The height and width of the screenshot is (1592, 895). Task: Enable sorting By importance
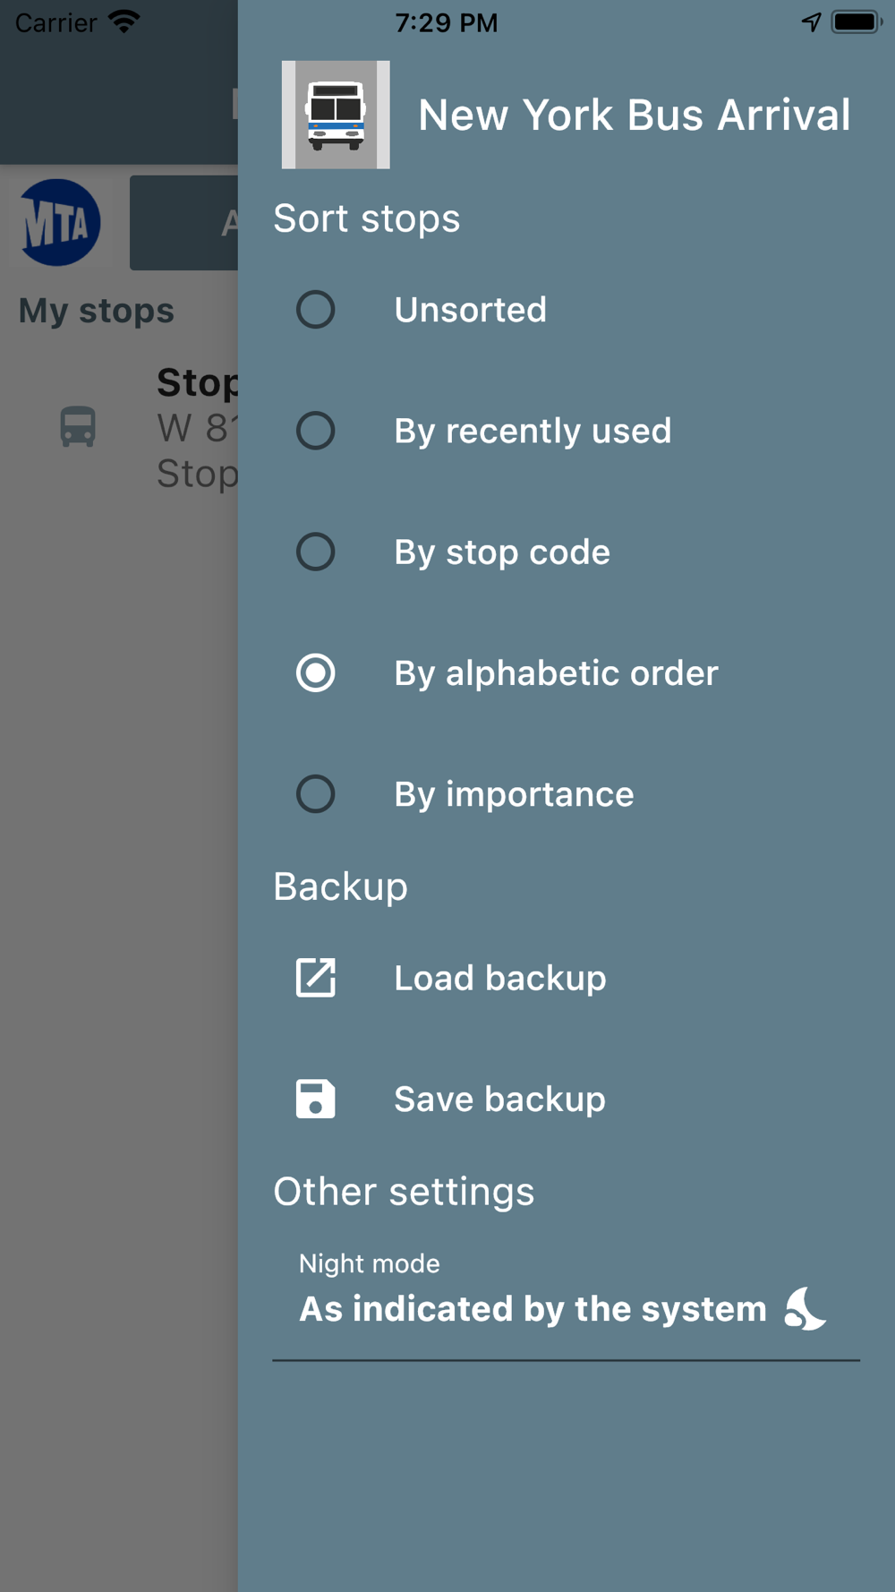315,794
